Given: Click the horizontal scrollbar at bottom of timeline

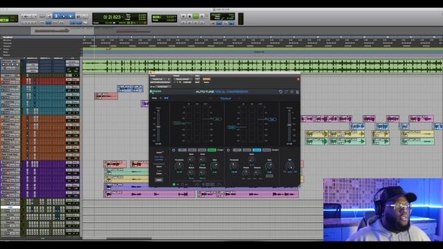Looking at the screenshot, I should pos(129,239).
